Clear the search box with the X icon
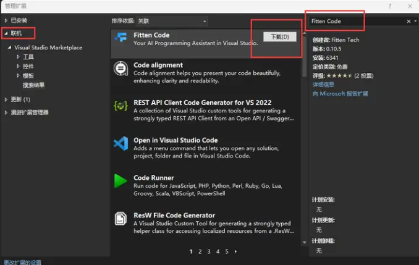The height and width of the screenshot is (265, 419). click(408, 21)
